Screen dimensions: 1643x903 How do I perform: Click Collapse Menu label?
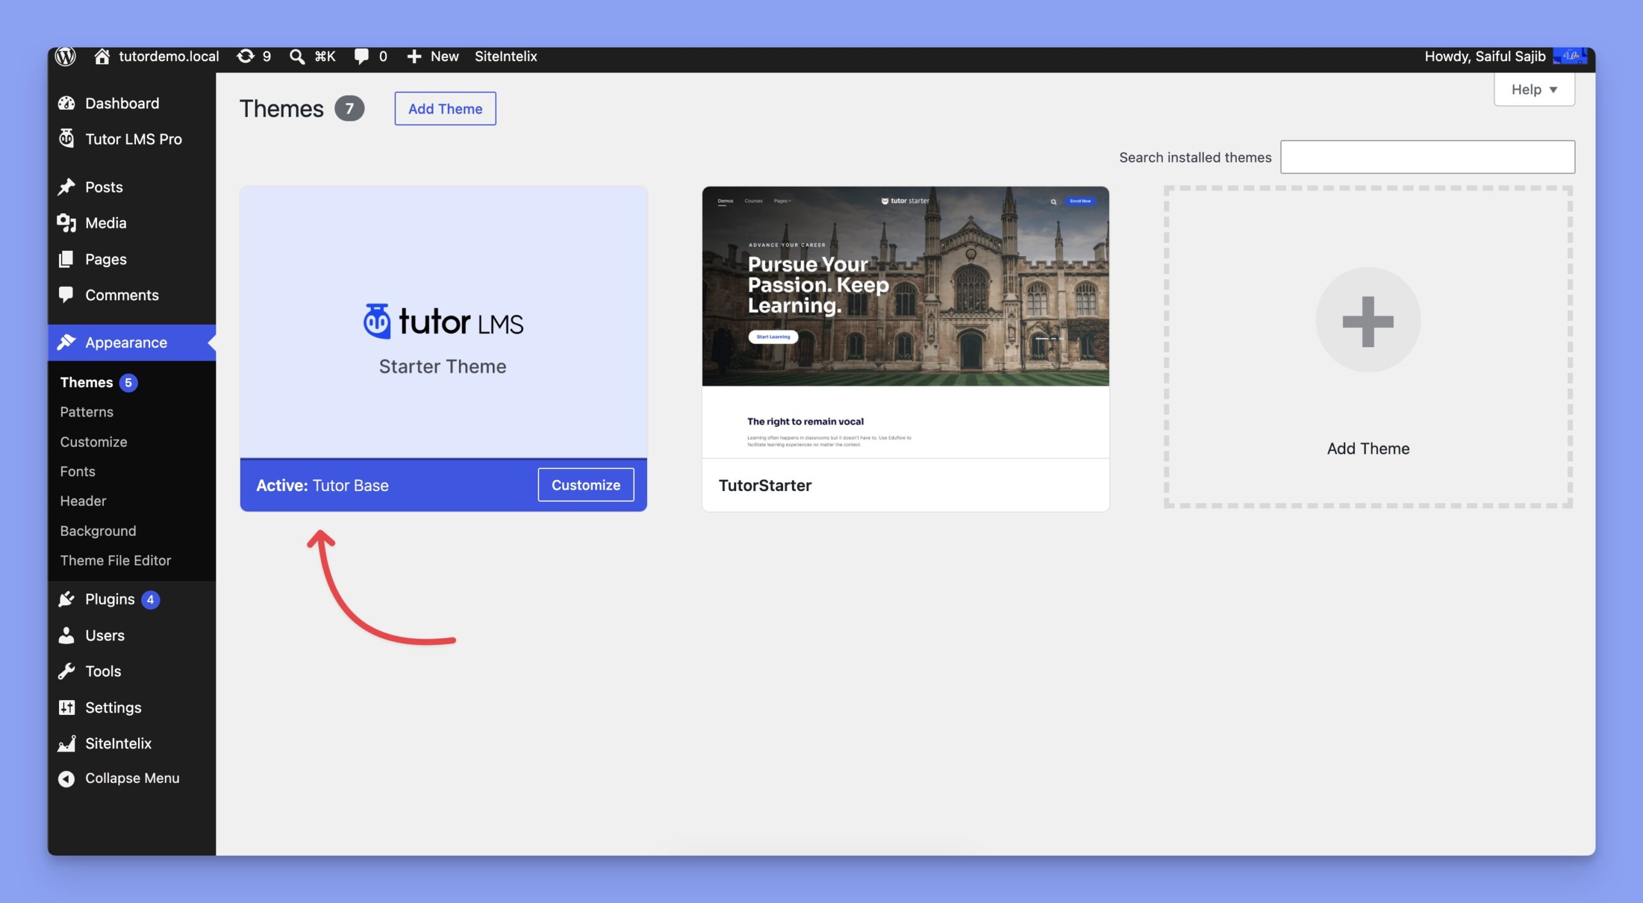pyautogui.click(x=132, y=778)
